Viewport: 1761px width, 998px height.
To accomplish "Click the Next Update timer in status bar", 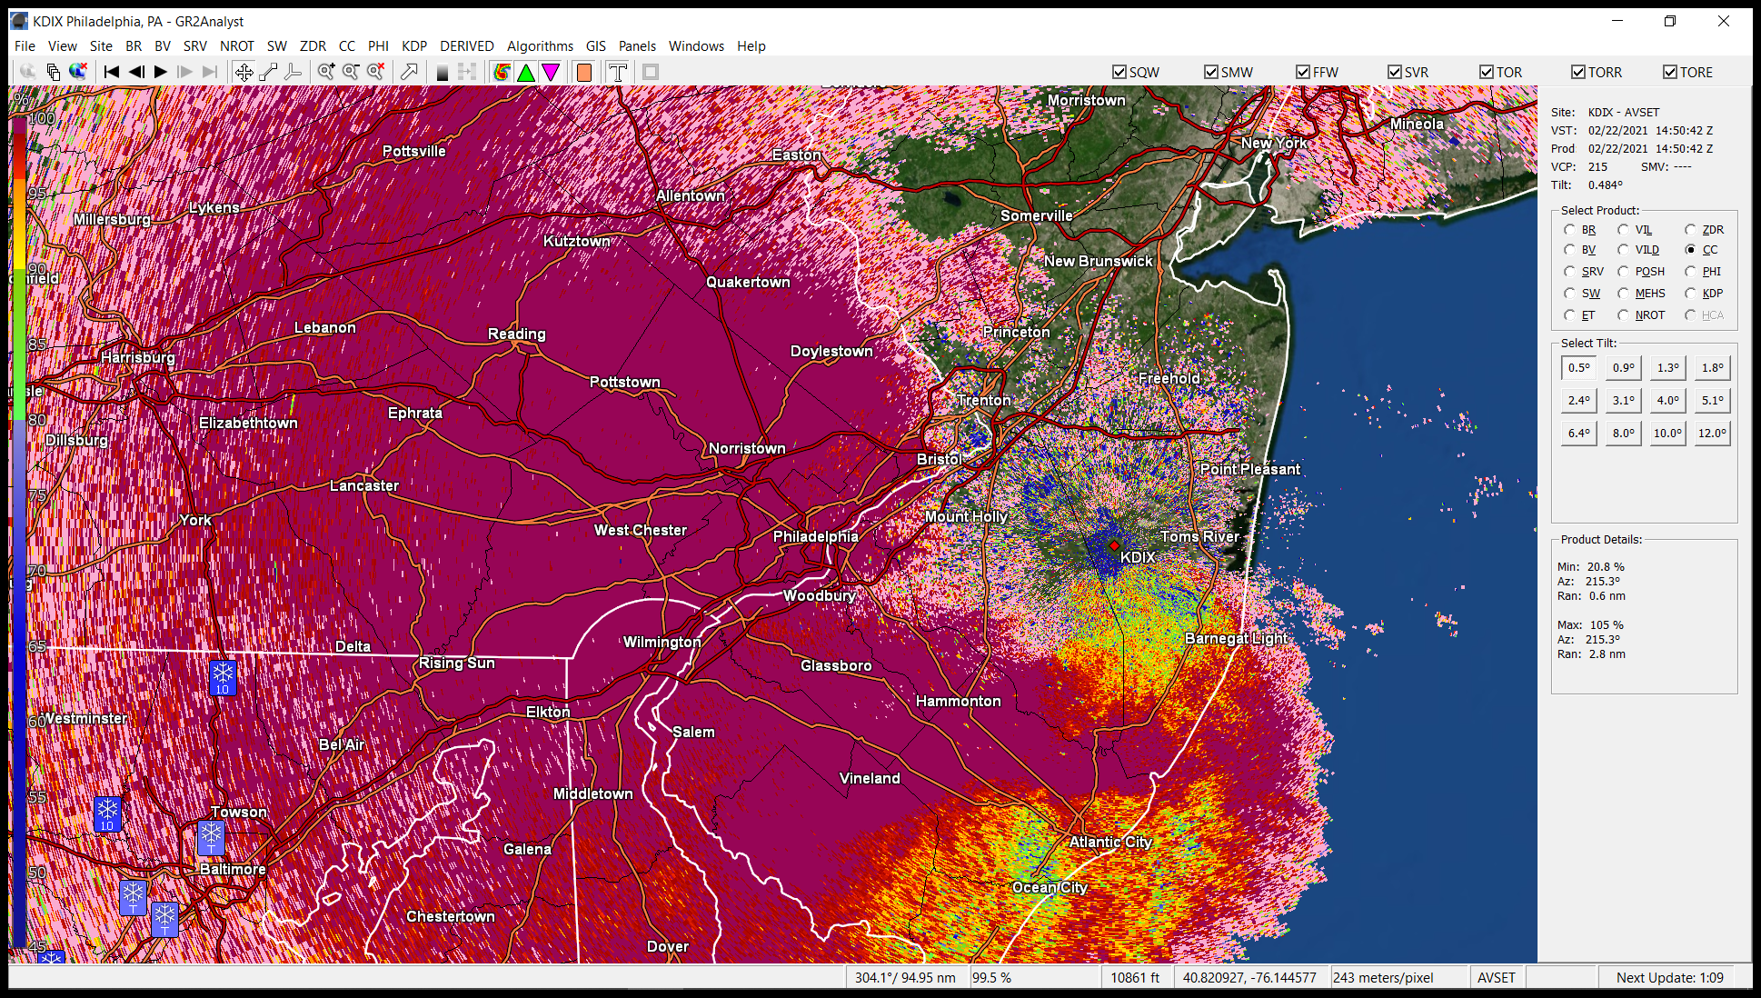I will coord(1669,978).
